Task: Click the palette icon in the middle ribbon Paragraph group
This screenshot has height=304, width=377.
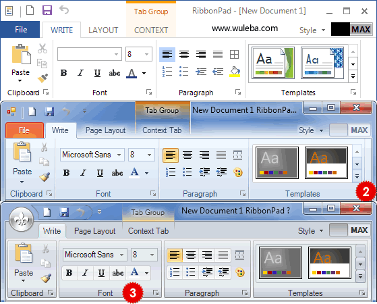Action: [238, 172]
